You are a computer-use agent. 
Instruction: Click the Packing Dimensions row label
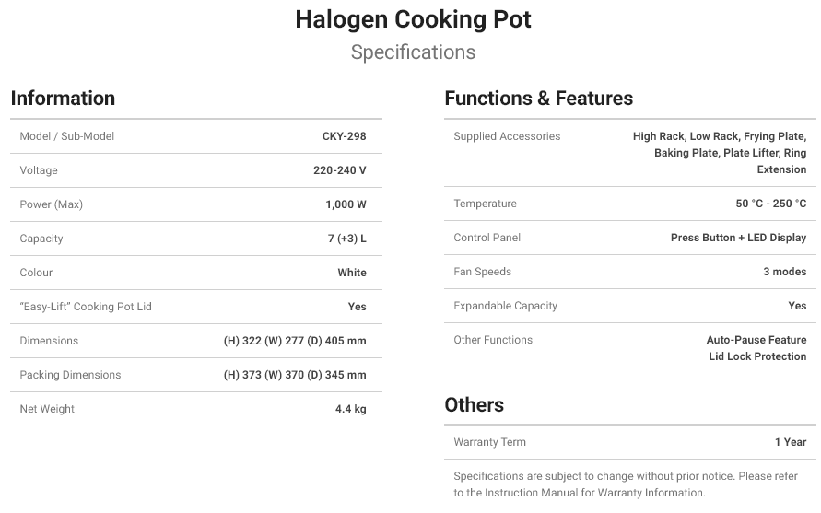coord(70,375)
